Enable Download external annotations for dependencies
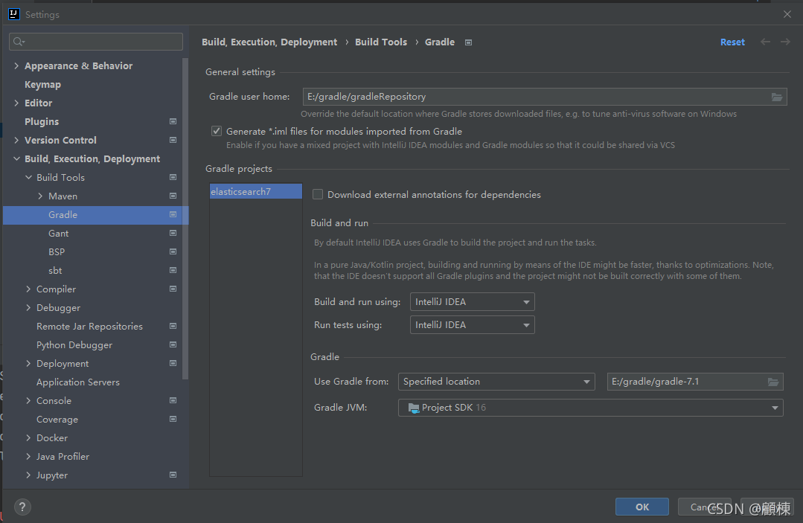 coord(318,194)
